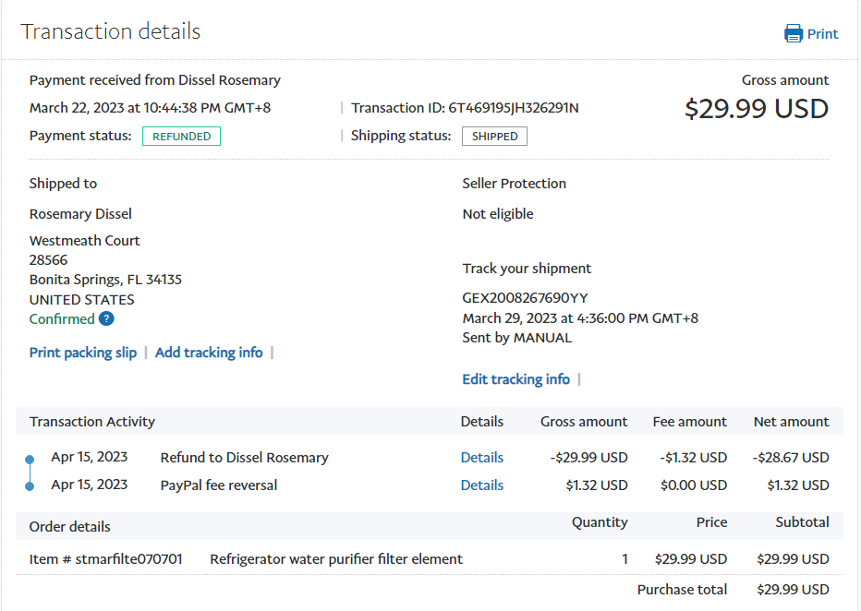Click the Print link text
This screenshot has height=611, width=861.
click(x=822, y=34)
